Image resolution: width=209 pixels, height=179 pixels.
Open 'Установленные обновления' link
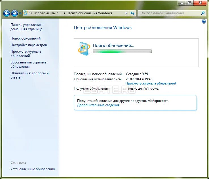(x=33, y=169)
